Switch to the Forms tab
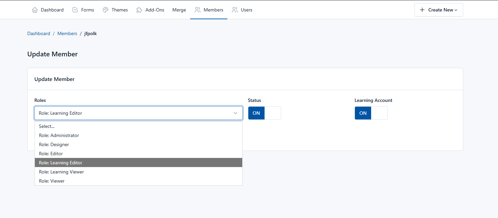 point(87,10)
